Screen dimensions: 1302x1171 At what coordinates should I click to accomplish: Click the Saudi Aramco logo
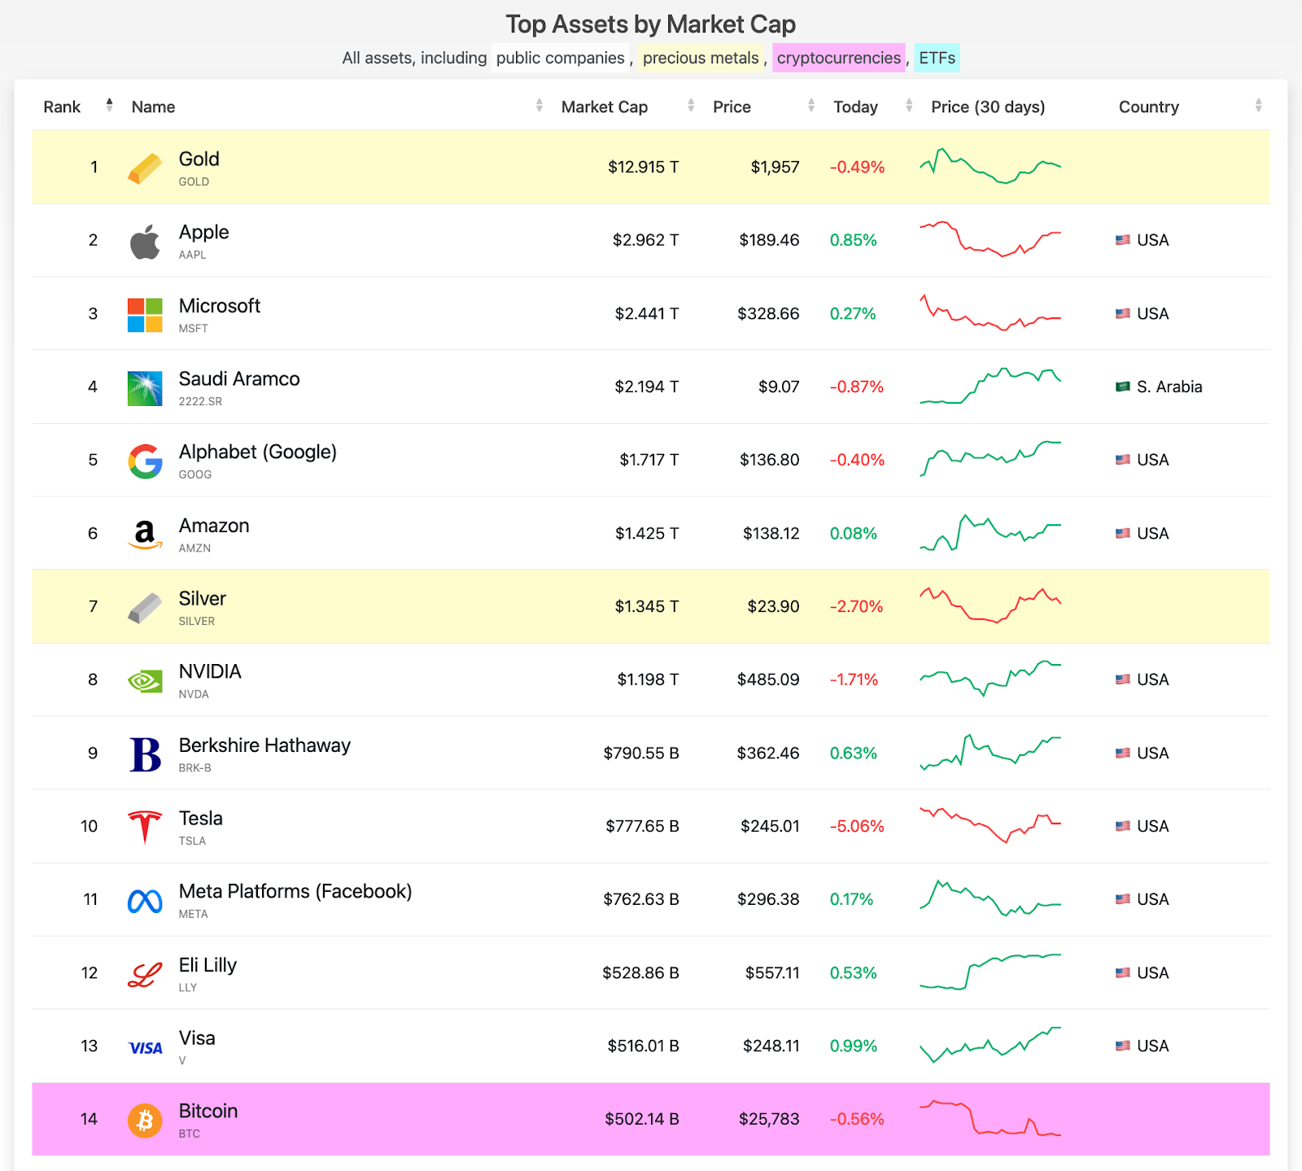click(x=145, y=388)
